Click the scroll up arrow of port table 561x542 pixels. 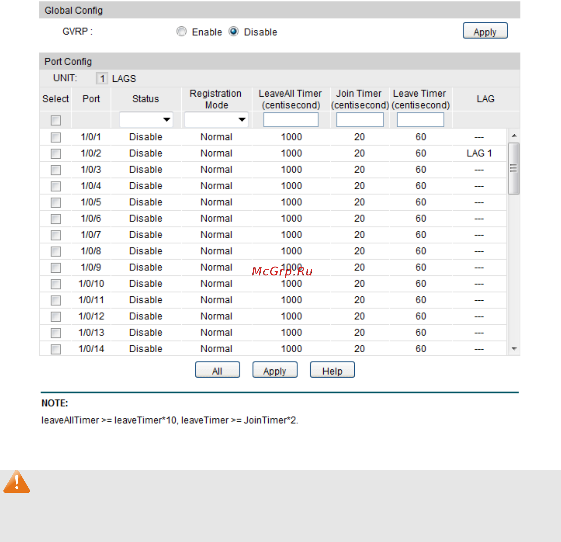pos(514,136)
